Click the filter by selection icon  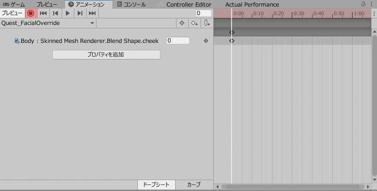182,23
